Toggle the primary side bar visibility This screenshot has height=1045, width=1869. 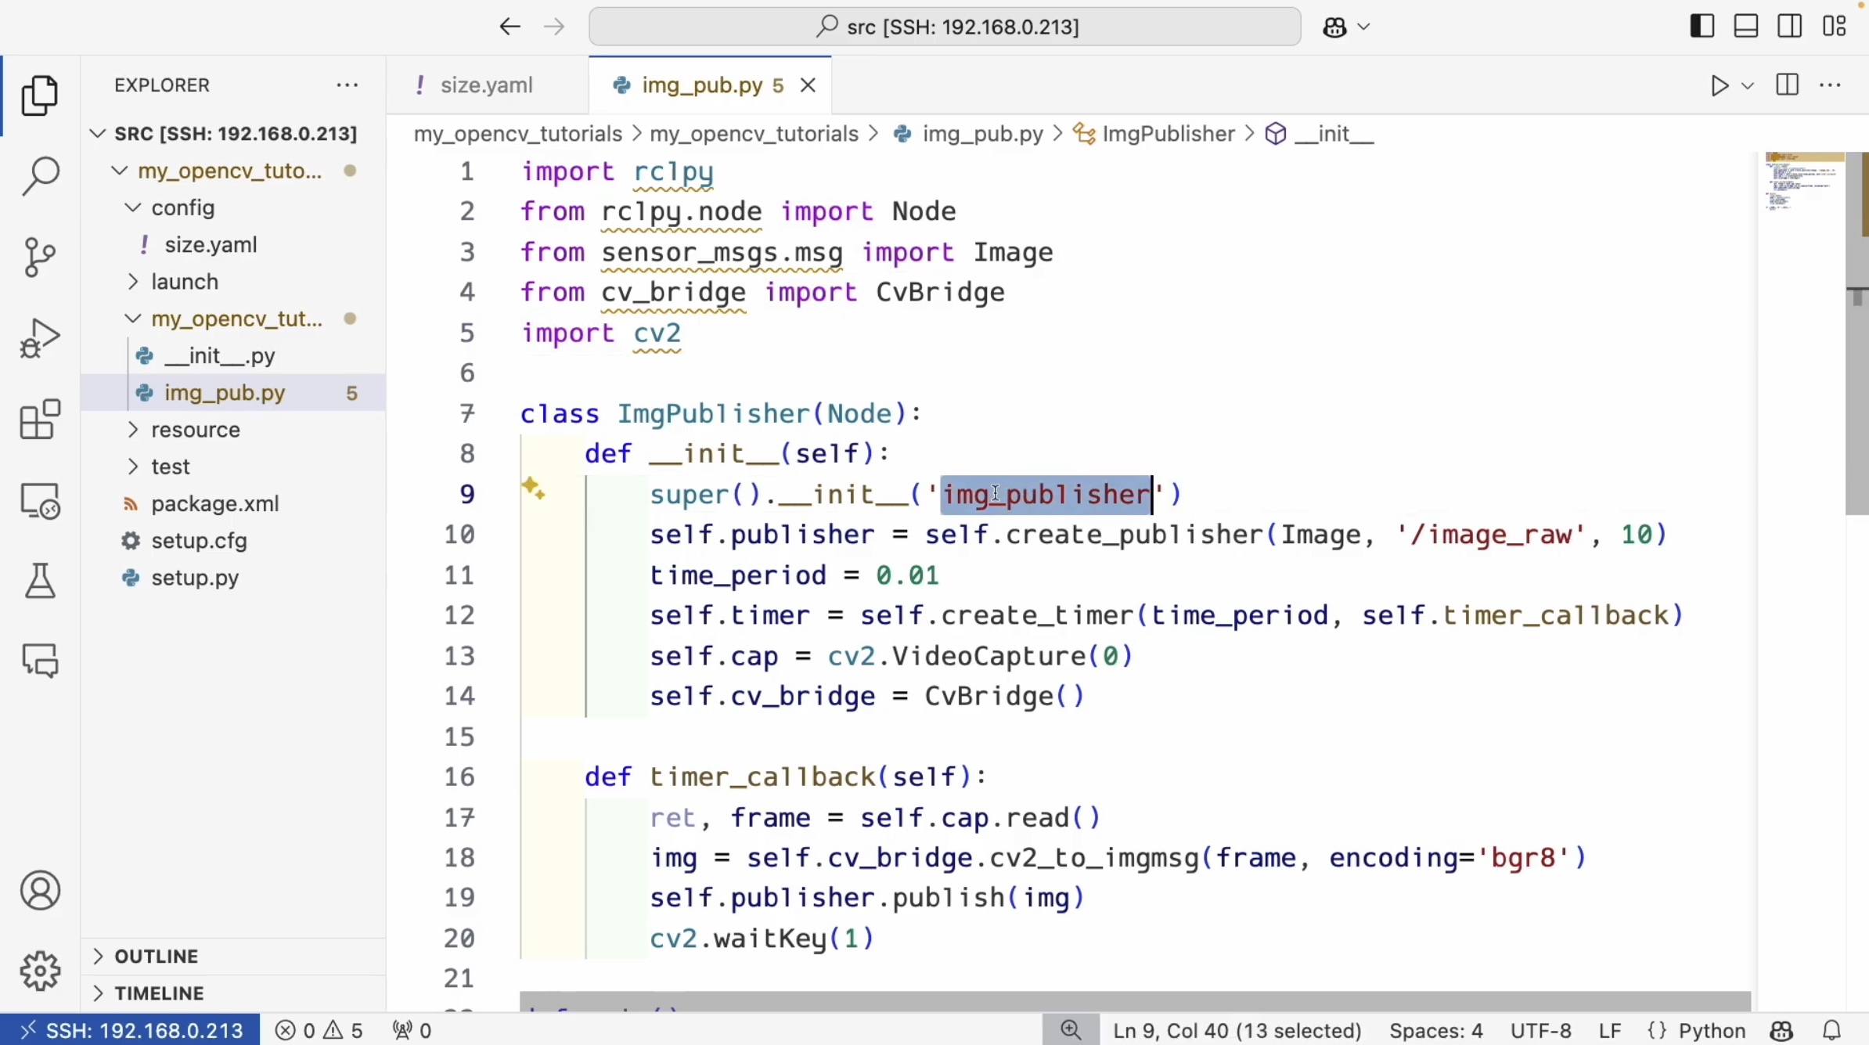(x=1702, y=27)
